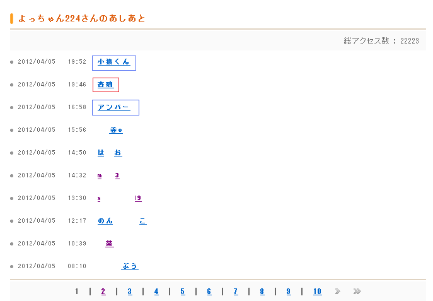Open the ぶう visitor link

(129, 266)
